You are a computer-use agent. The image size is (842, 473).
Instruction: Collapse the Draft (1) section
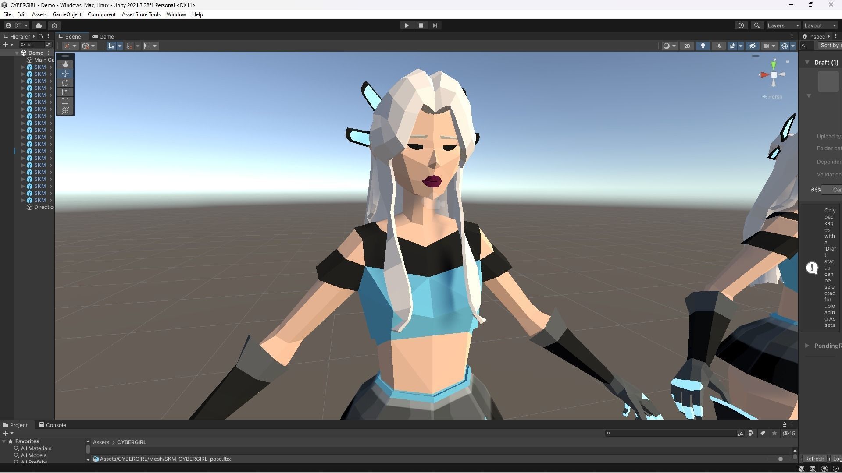[807, 63]
